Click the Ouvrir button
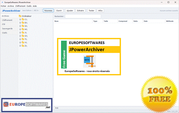Viewport: 179px width, 113px height. pyautogui.click(x=59, y=10)
